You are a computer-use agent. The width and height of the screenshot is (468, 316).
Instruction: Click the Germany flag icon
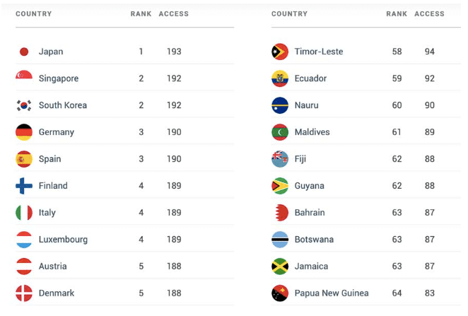(x=24, y=132)
